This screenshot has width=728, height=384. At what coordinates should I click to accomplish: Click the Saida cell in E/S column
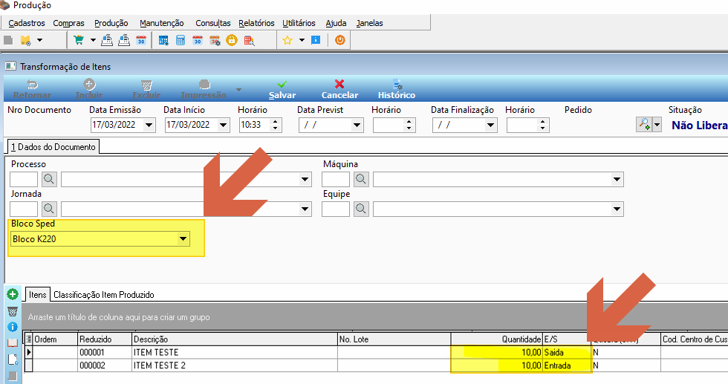568,352
